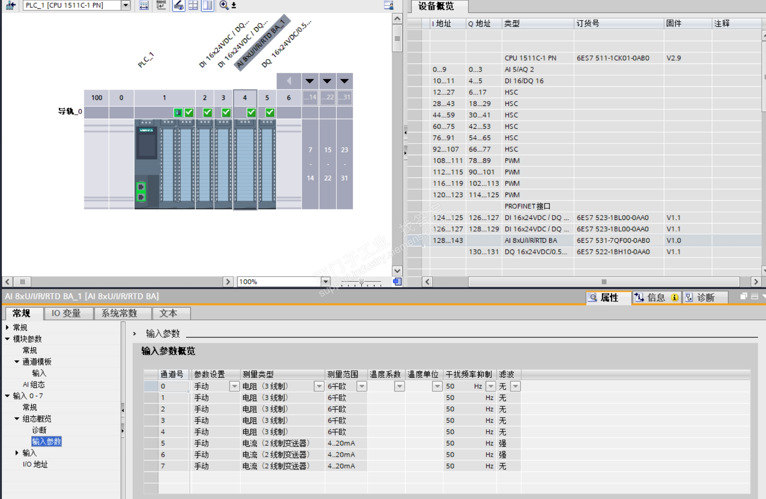This screenshot has height=499, width=766.
Task: Open 滤波 dropdown for channel 0
Action: [516, 386]
